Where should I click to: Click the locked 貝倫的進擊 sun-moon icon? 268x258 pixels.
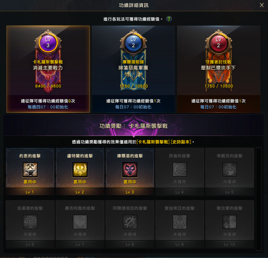[180, 169]
